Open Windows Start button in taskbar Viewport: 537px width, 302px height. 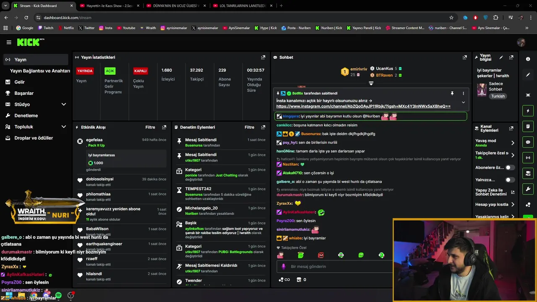(9, 296)
